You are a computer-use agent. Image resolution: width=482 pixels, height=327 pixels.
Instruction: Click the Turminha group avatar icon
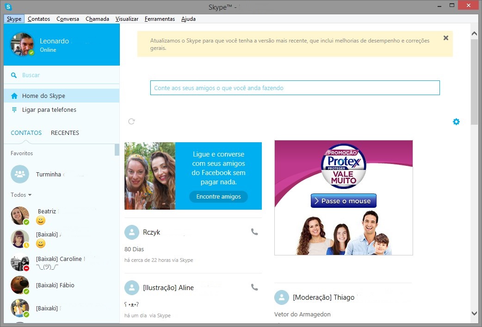(x=20, y=174)
